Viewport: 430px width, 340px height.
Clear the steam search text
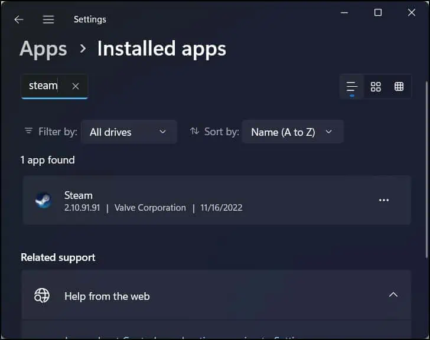pyautogui.click(x=76, y=86)
